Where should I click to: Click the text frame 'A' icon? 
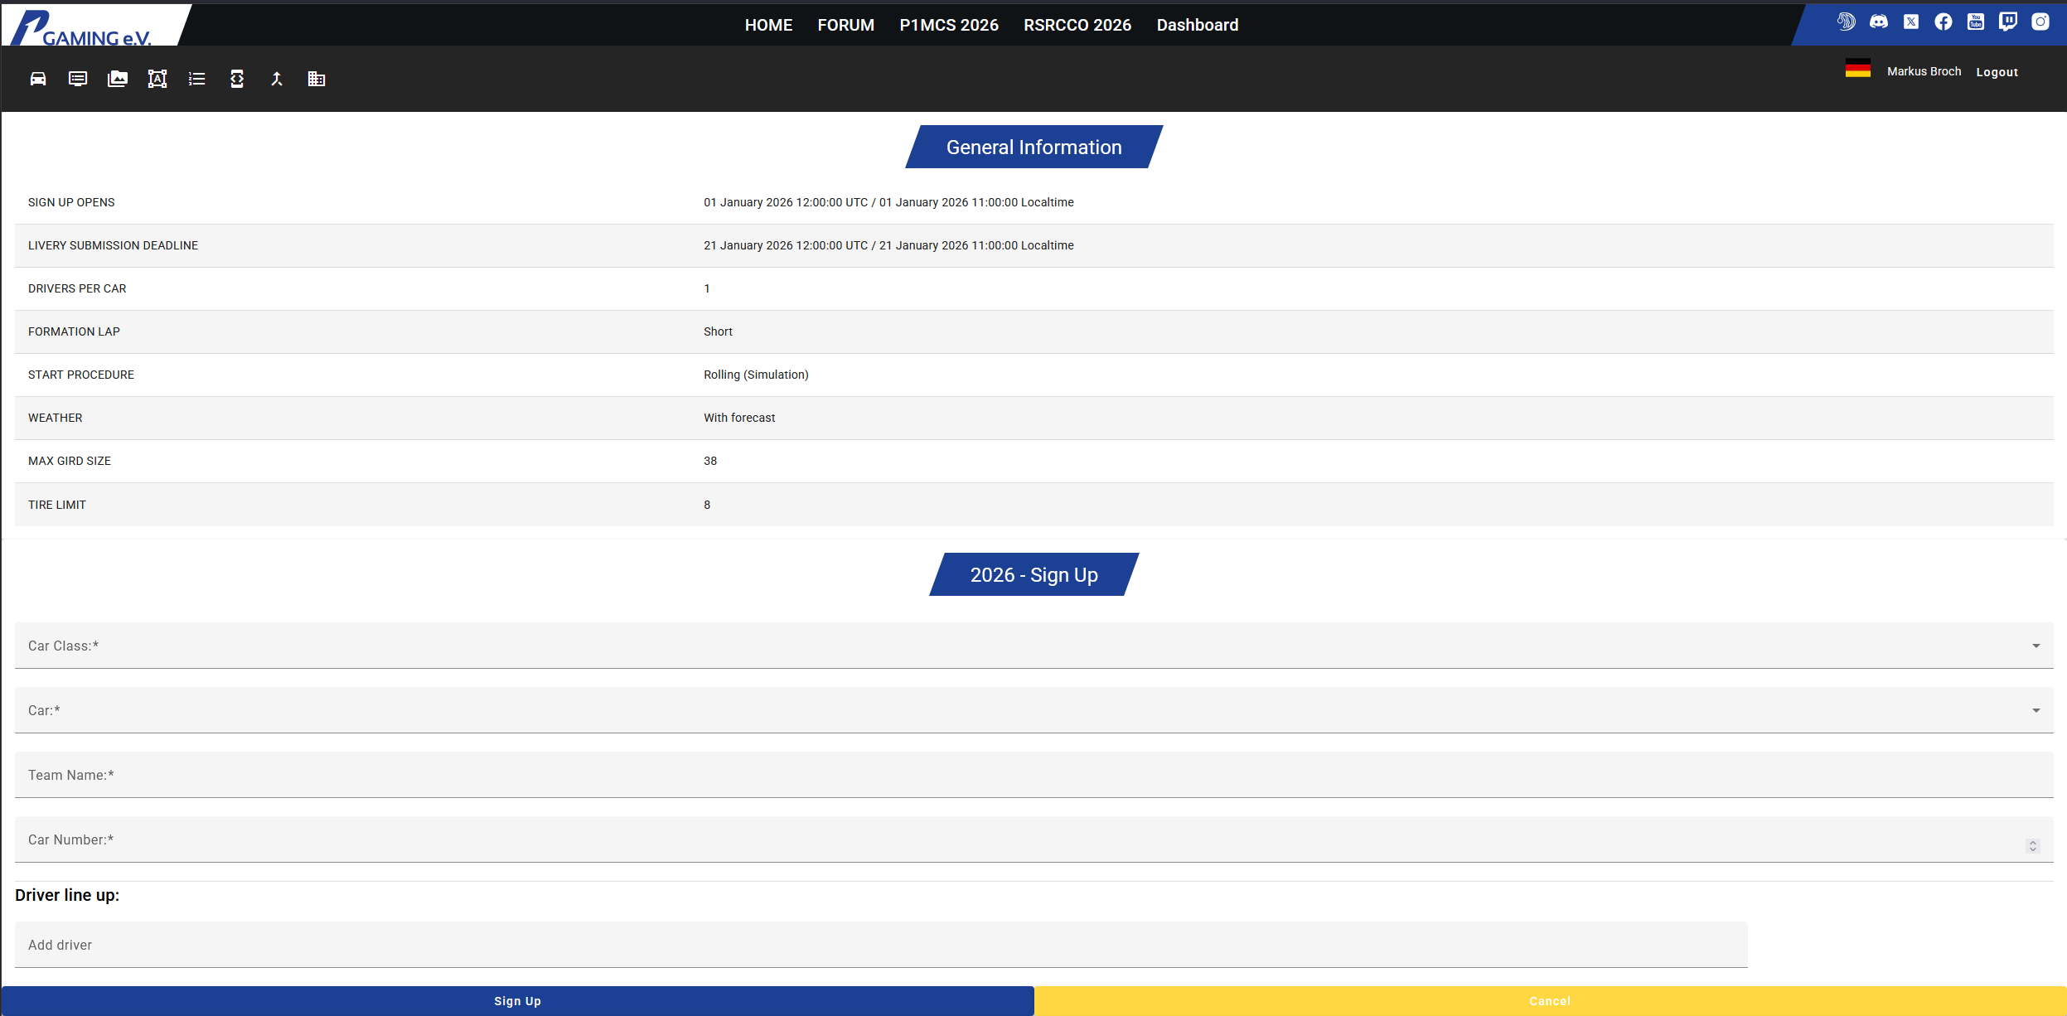[x=157, y=79]
